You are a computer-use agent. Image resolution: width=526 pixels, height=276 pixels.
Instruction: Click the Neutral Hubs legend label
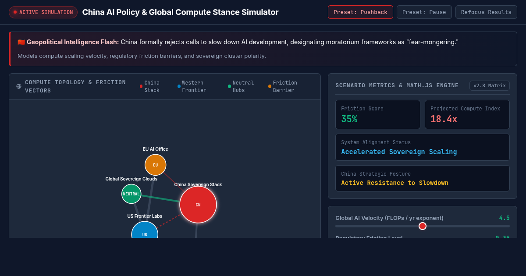(x=243, y=86)
